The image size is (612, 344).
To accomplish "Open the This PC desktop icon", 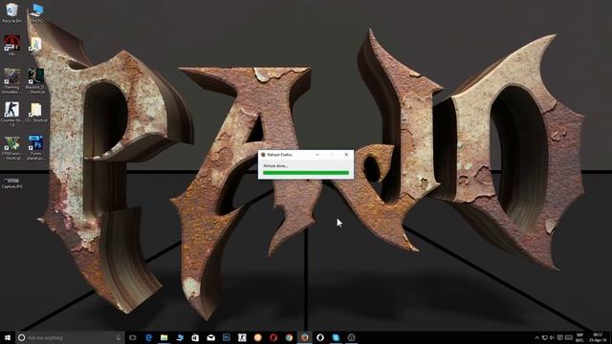I will point(37,12).
